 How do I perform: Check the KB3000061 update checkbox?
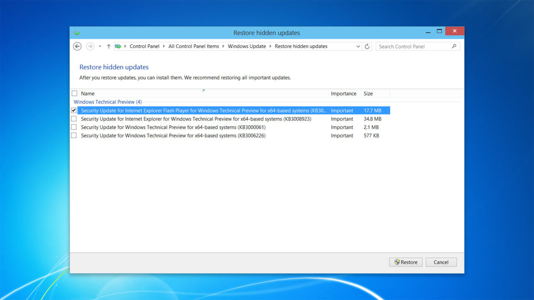[74, 127]
